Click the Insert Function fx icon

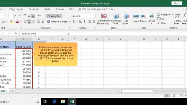16,34
